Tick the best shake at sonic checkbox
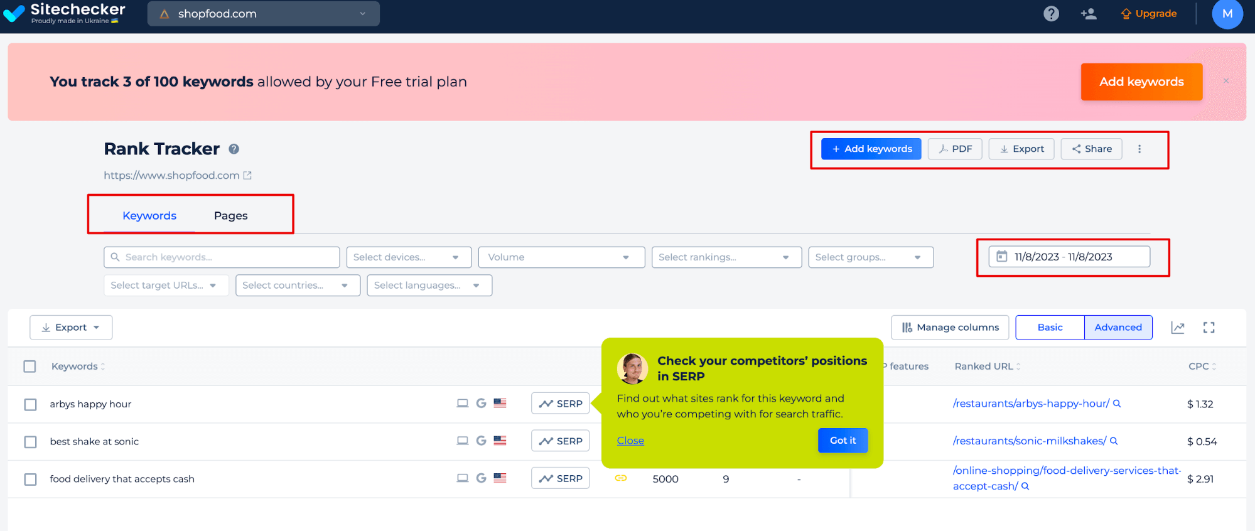 point(30,442)
